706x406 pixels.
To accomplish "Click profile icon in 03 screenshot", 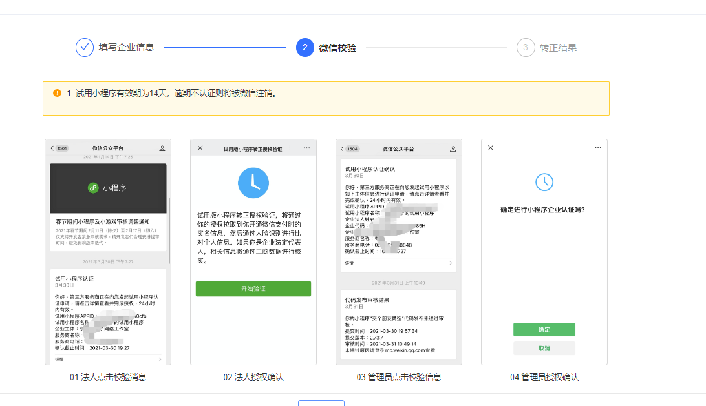I will point(453,149).
